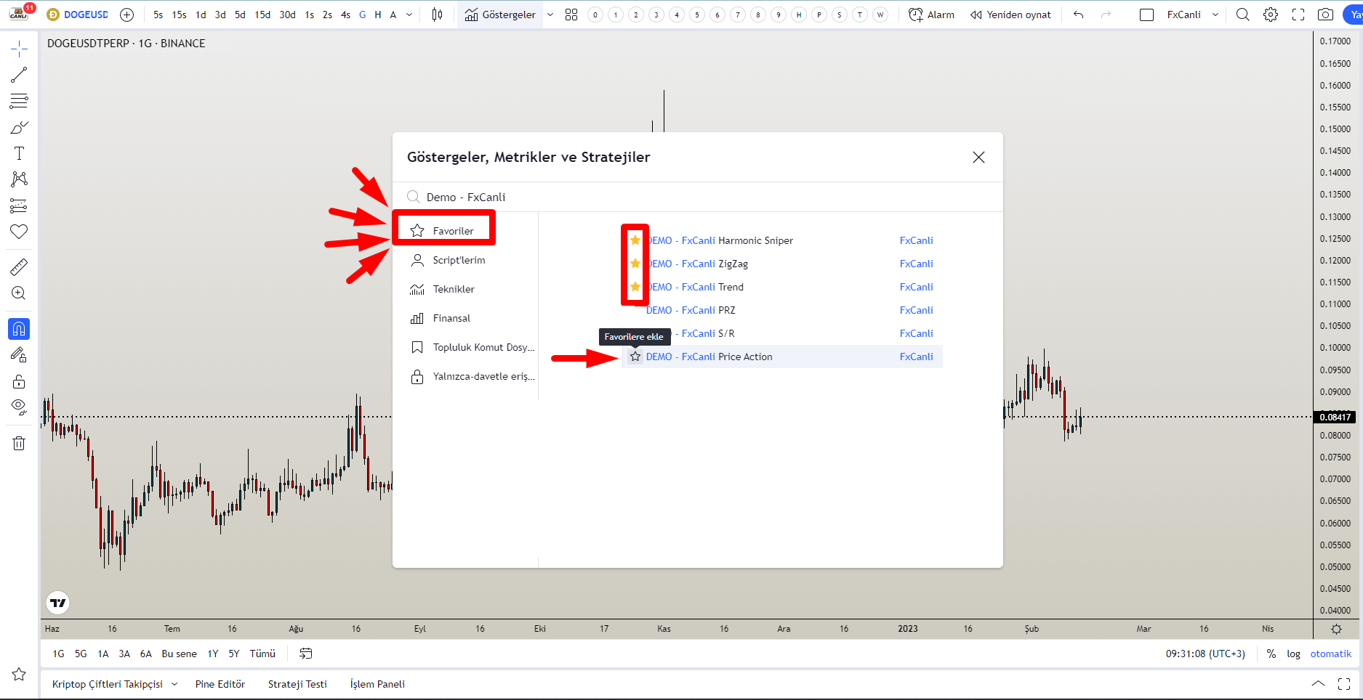Open indicator templates grid icon
This screenshot has height=700, width=1363.
(x=571, y=15)
